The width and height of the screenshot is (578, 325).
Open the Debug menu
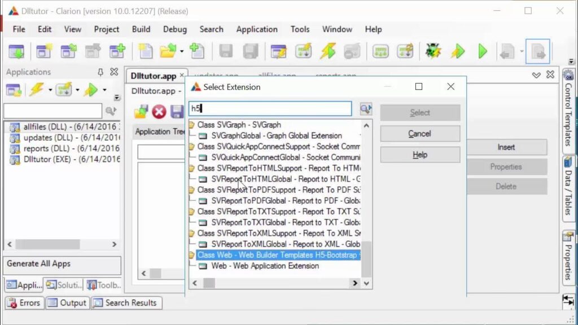[x=174, y=29]
